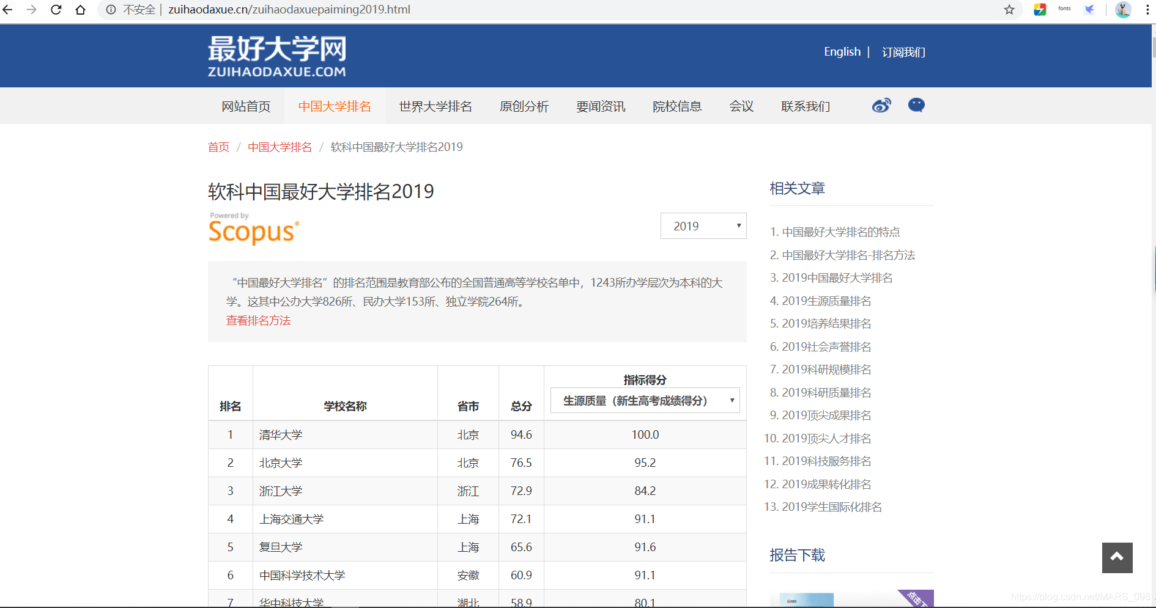Click the 浙江大学 table cell
The height and width of the screenshot is (608, 1156).
(x=345, y=491)
